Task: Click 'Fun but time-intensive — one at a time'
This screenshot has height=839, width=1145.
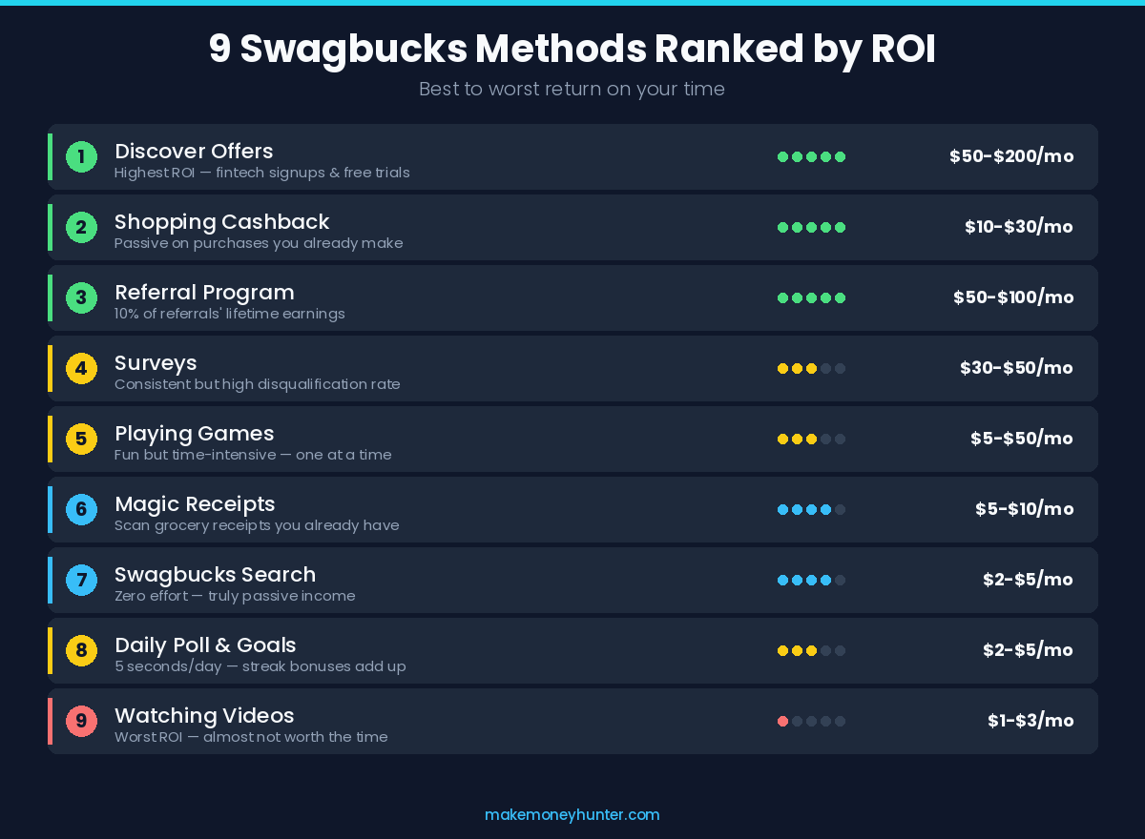Action: pos(253,455)
